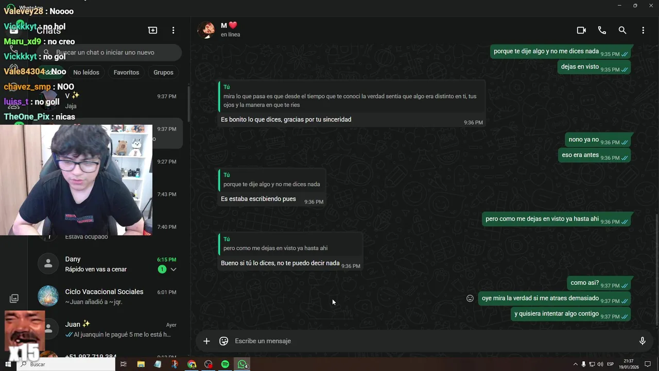Open the new chat icon in Chats header
Viewport: 659px width, 371px height.
tap(153, 30)
